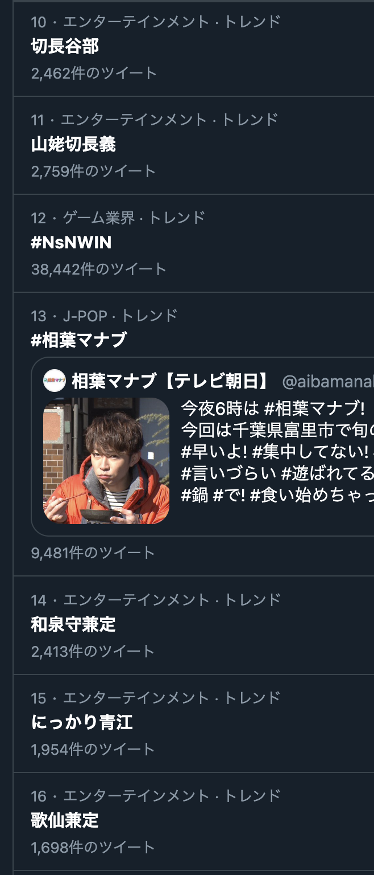Open the 和泉守兼定 trend
This screenshot has height=875, width=374.
(73, 624)
